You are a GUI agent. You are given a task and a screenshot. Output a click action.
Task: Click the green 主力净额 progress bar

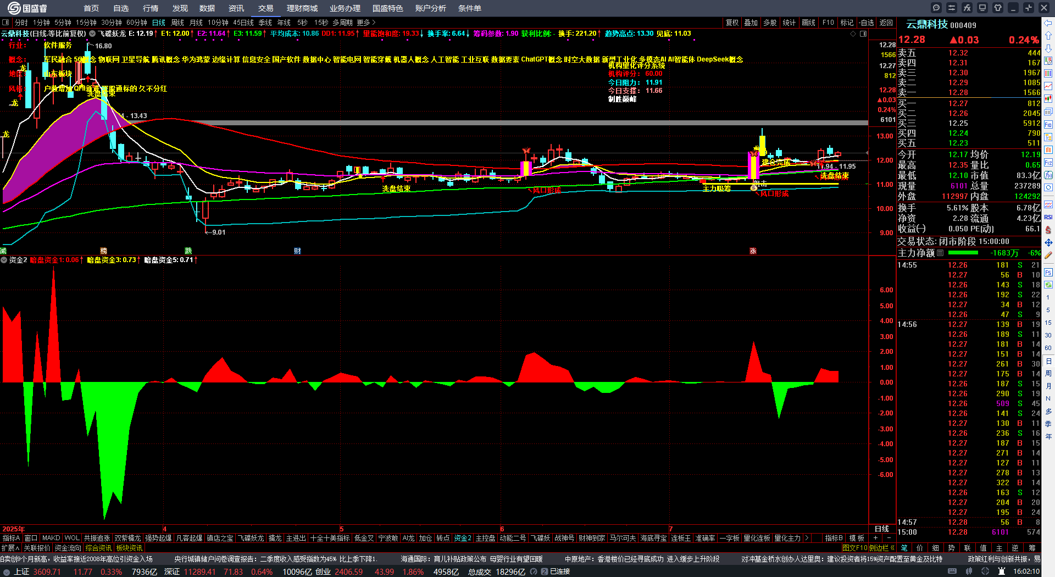(963, 253)
